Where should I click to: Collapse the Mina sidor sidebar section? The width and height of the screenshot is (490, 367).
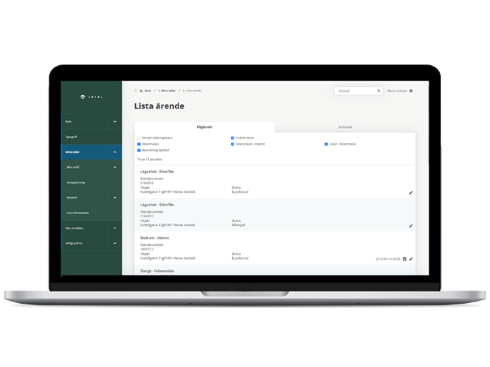(115, 152)
